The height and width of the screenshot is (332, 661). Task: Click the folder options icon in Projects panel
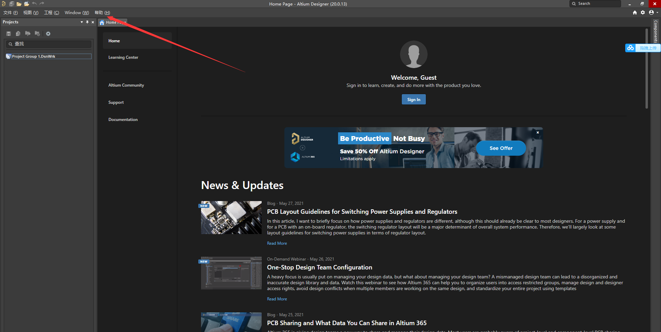(x=37, y=34)
